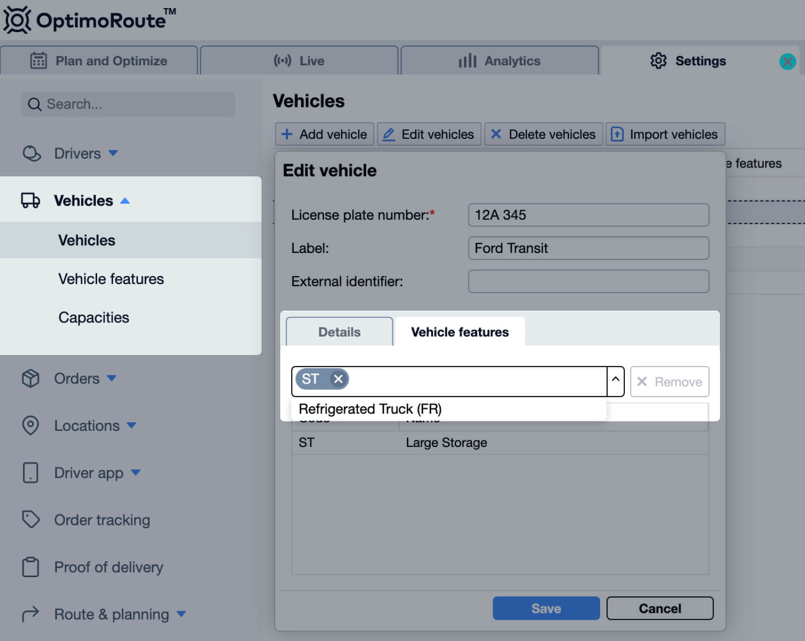Click the Orders box icon
This screenshot has height=641, width=805.
31,378
